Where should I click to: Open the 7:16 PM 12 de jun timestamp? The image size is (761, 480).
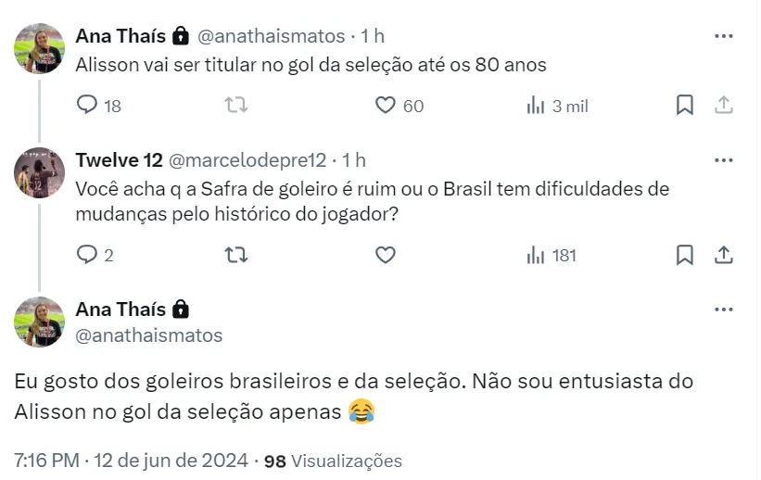pos(131,461)
